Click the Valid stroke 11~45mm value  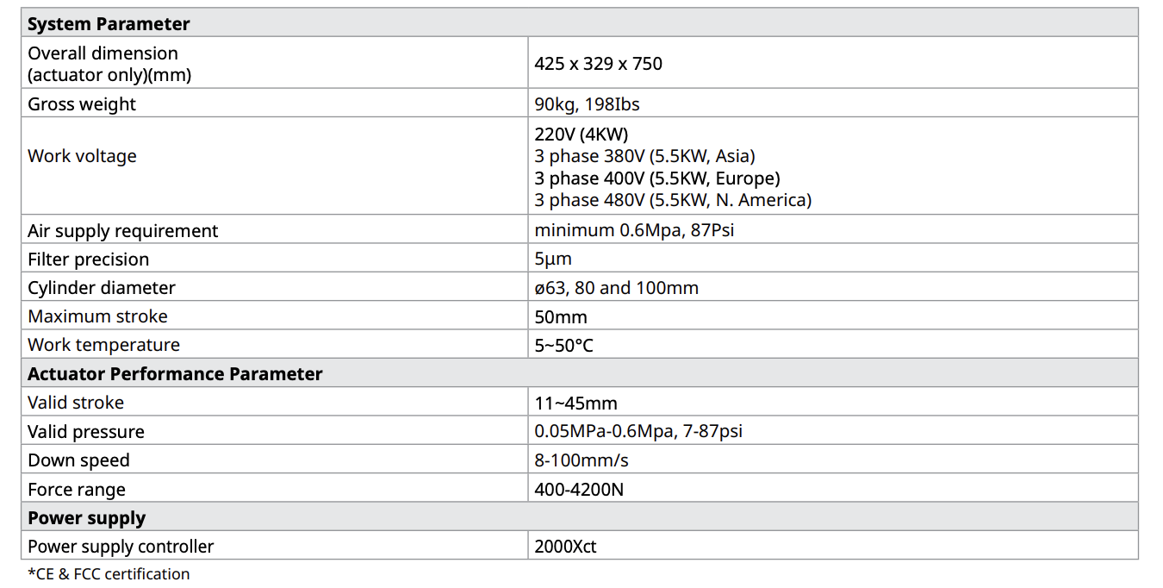click(x=575, y=403)
